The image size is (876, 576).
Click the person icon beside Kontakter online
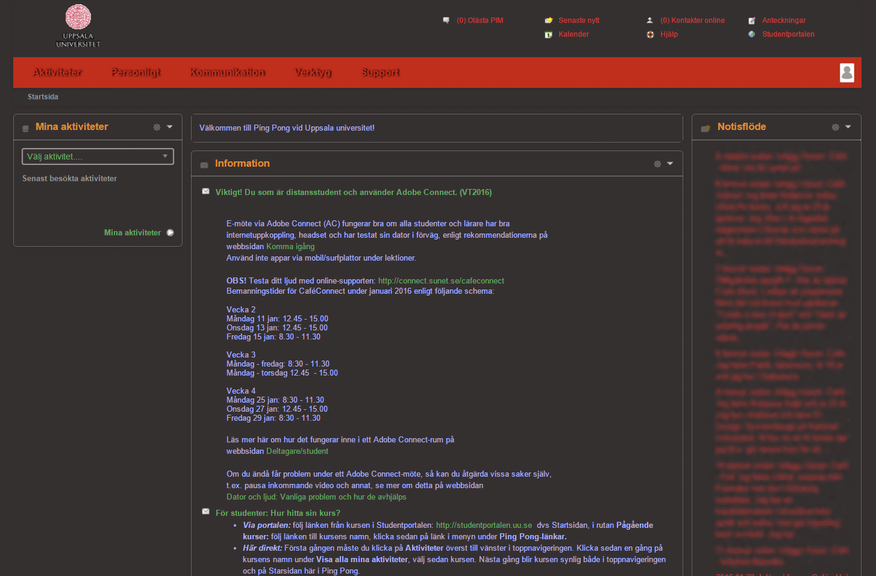(x=649, y=20)
